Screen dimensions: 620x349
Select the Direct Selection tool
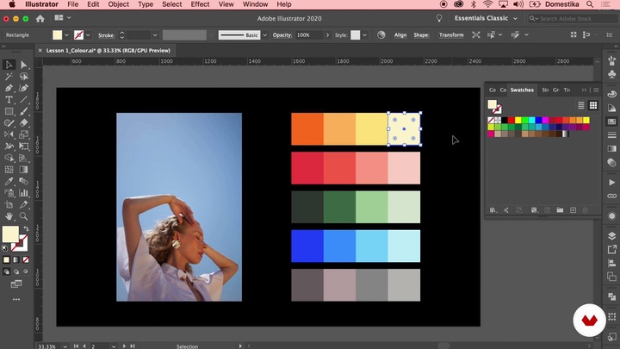coord(24,65)
